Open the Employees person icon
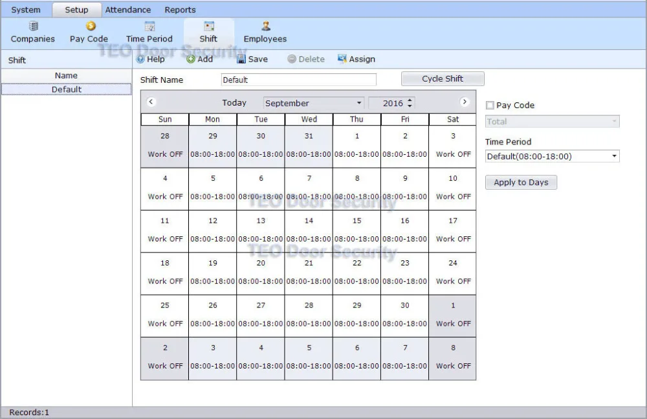Screen dimensions: 647x419 pos(266,27)
